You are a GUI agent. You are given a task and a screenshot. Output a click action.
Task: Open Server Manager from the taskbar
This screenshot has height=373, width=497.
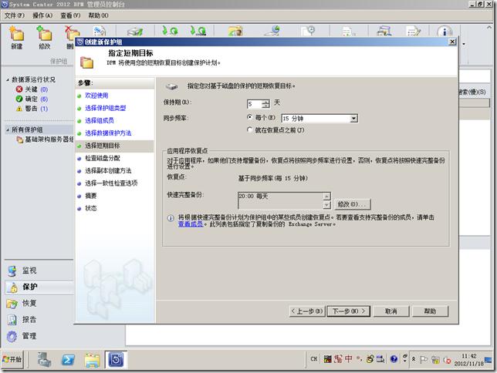pos(44,360)
